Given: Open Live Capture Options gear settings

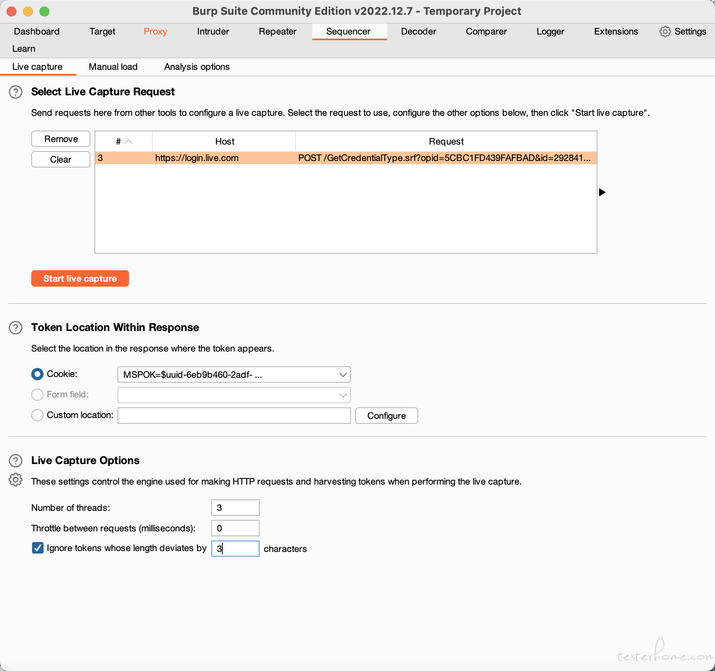Looking at the screenshot, I should pos(16,480).
